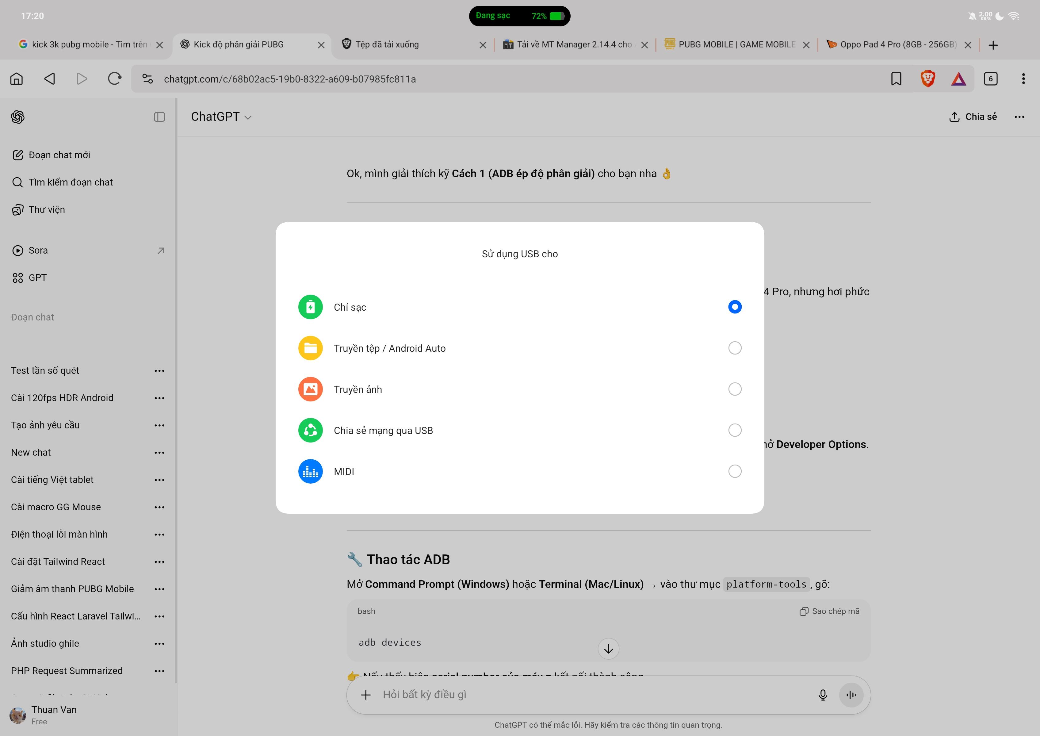Open browser three-dot main menu

(x=1023, y=79)
